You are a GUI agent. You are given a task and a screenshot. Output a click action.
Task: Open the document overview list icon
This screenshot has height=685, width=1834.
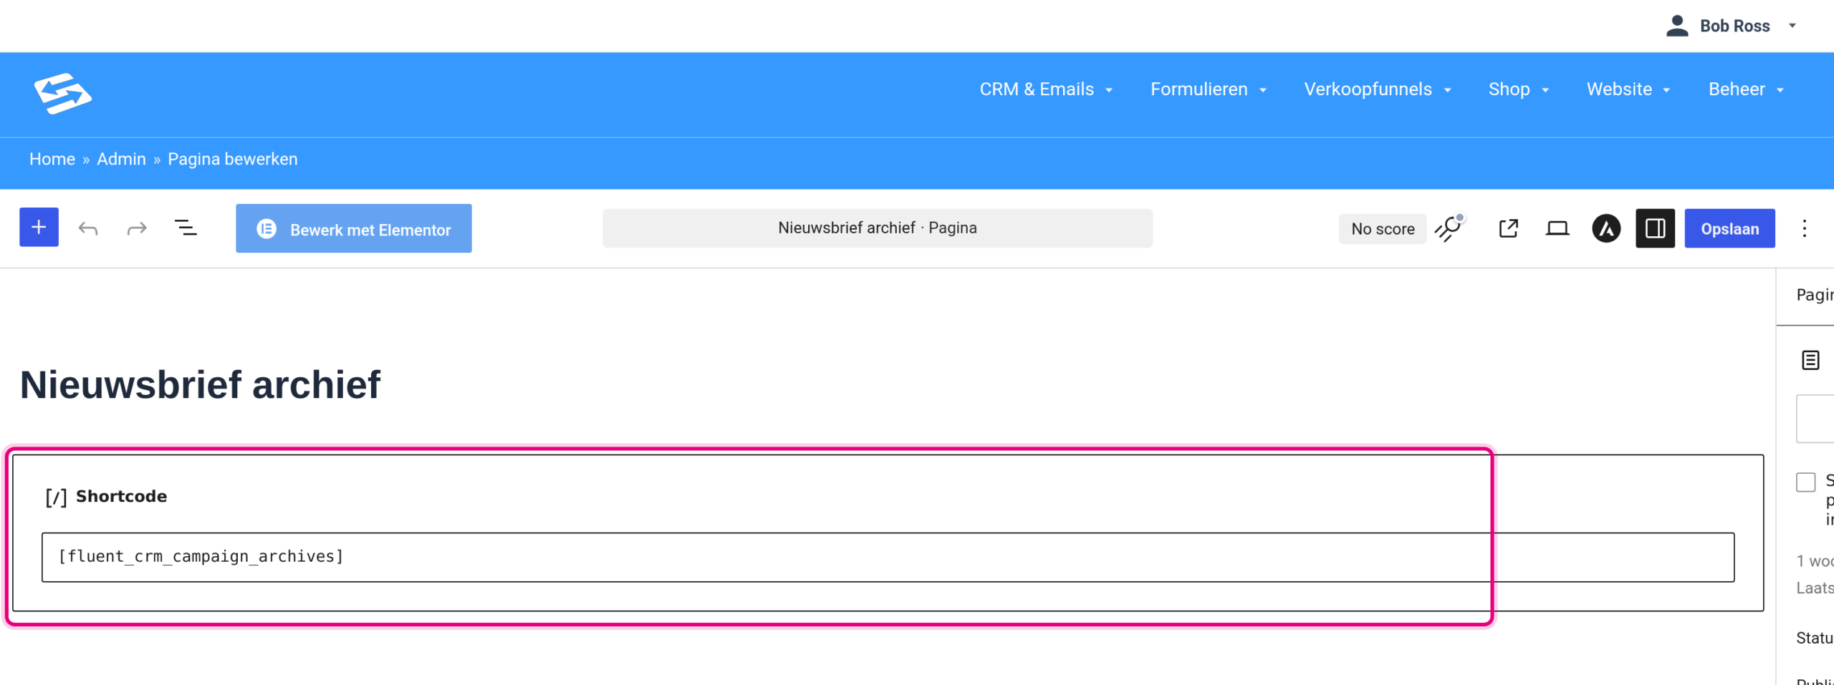tap(186, 228)
